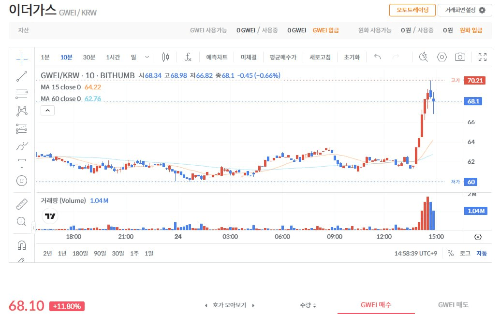Select the 30분 timeframe interval
Screen dimensions: 500x314
(x=89, y=57)
